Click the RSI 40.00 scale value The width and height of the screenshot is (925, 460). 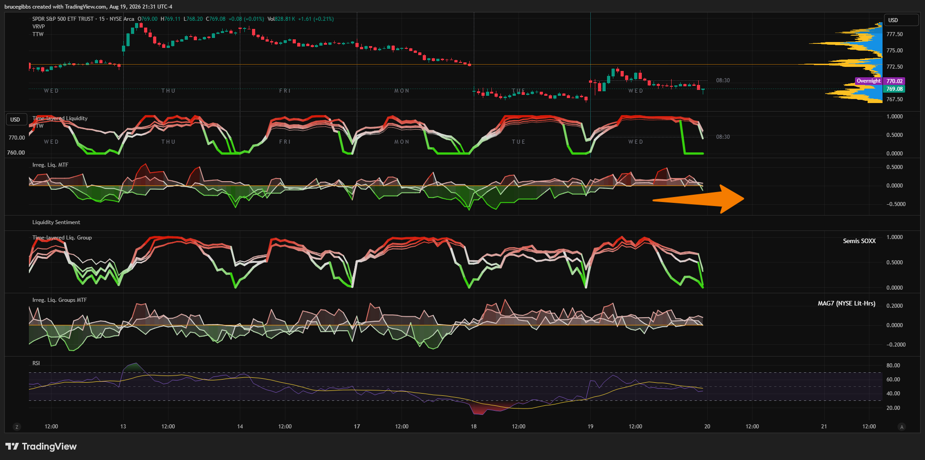click(x=893, y=394)
